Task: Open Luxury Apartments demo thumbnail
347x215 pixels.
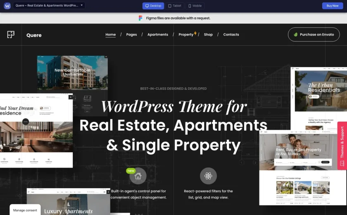Action: pyautogui.click(x=69, y=201)
